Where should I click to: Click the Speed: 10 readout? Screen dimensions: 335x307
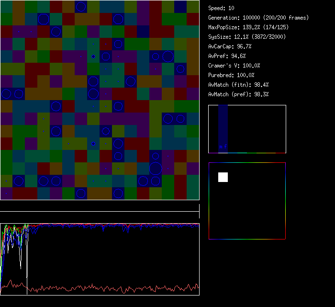point(222,8)
